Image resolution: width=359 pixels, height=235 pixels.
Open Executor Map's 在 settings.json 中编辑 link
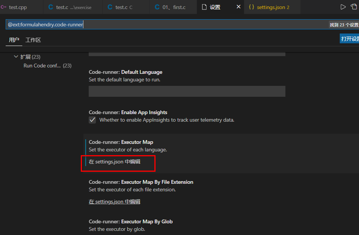pos(114,162)
